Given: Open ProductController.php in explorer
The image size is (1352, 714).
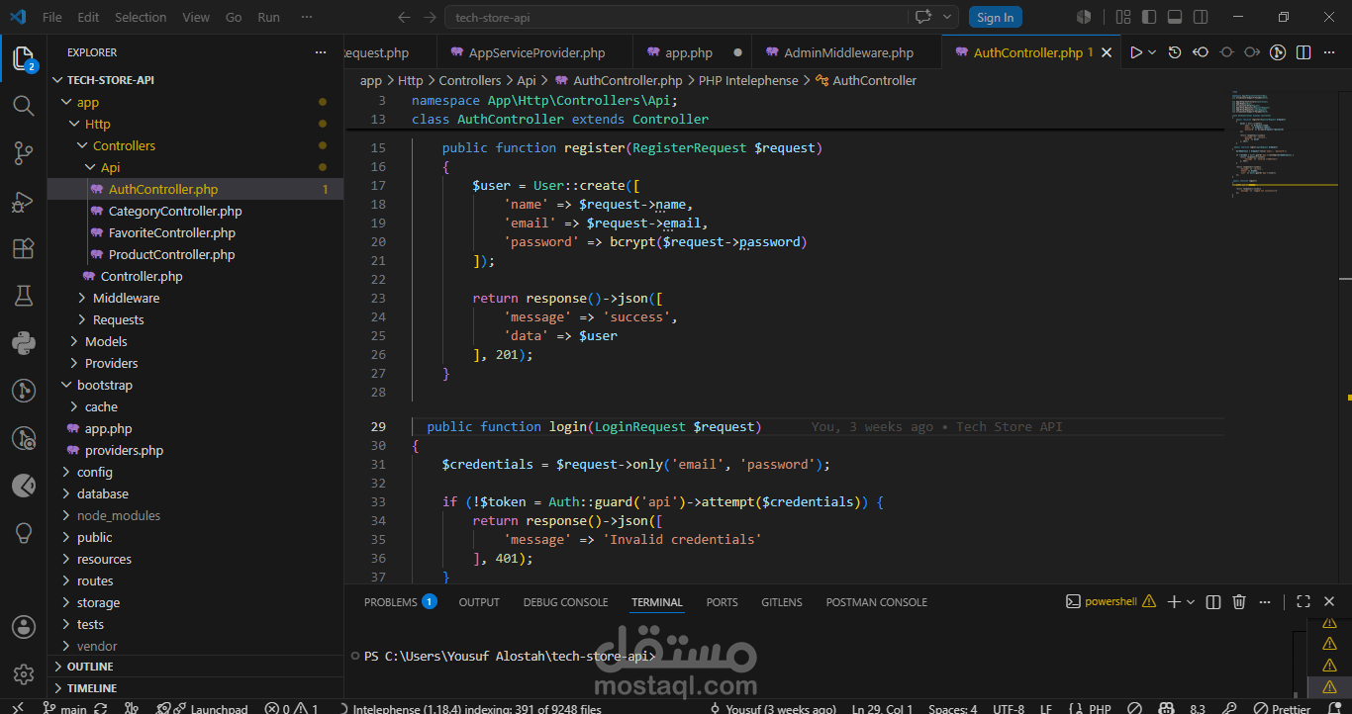Looking at the screenshot, I should (x=172, y=254).
